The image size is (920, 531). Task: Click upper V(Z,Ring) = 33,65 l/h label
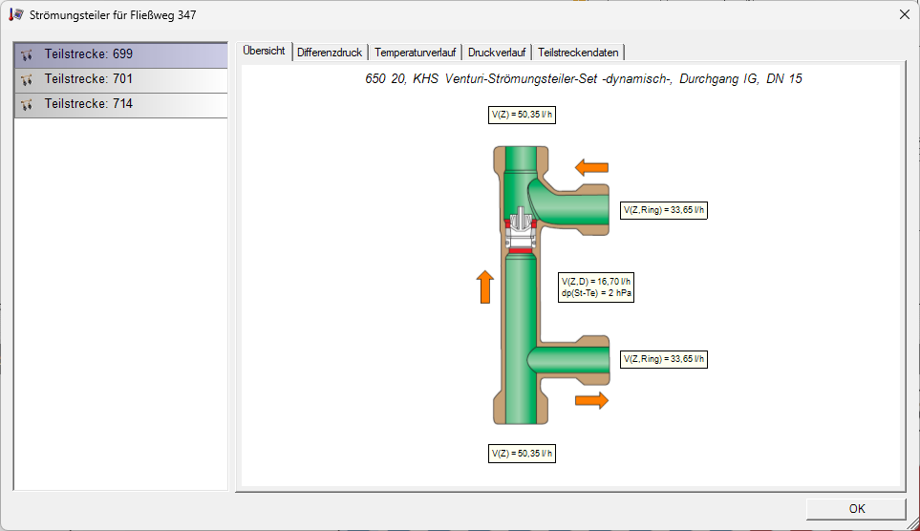tap(664, 210)
